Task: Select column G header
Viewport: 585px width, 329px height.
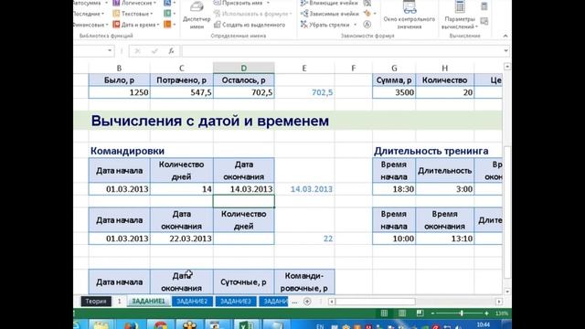Action: coord(394,69)
